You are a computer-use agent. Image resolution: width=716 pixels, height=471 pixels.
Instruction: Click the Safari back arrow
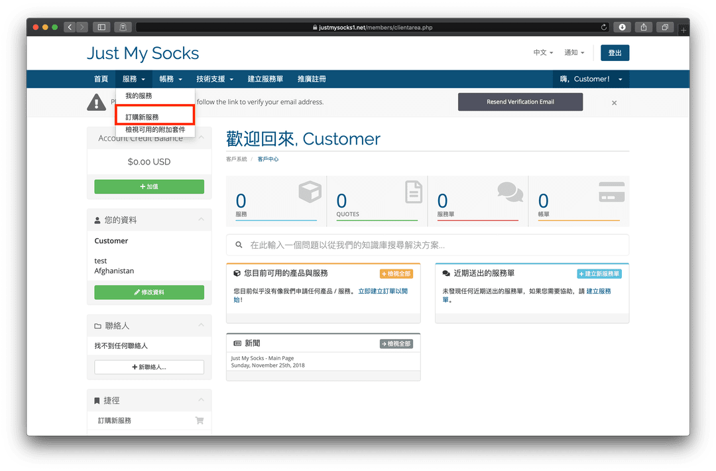click(x=70, y=27)
